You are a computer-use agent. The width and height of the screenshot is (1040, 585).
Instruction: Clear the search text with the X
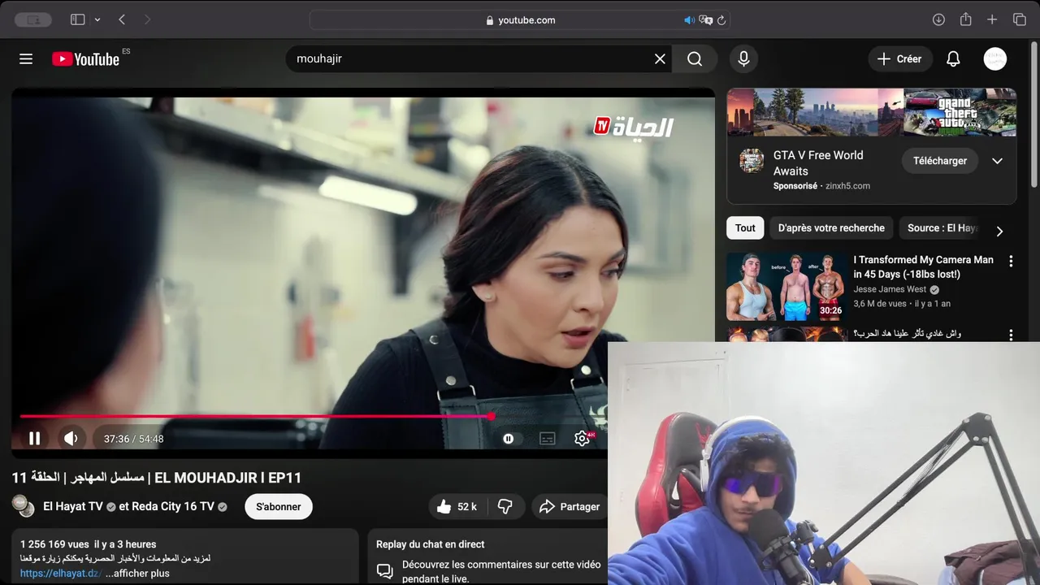(x=660, y=58)
